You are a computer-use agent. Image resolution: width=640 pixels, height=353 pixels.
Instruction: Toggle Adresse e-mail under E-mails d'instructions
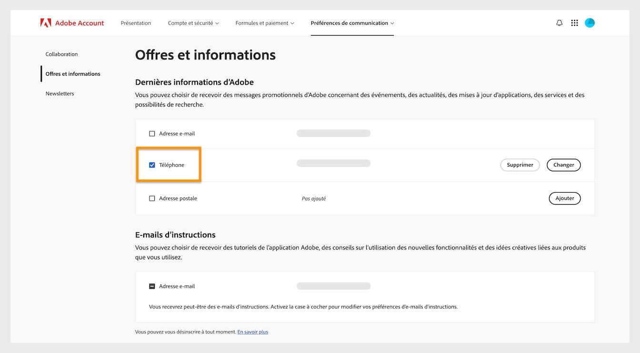click(152, 286)
